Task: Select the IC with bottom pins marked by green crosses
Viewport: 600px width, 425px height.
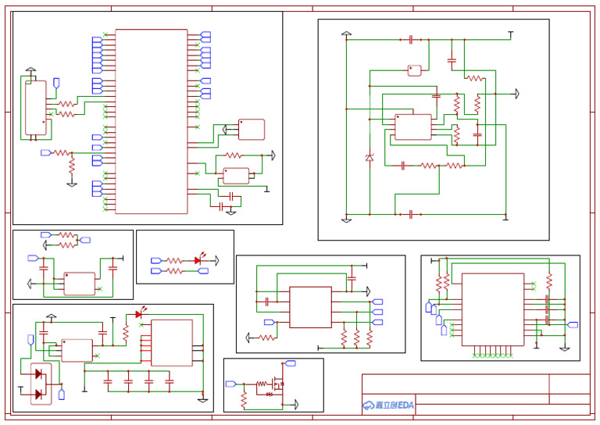Action: [493, 309]
